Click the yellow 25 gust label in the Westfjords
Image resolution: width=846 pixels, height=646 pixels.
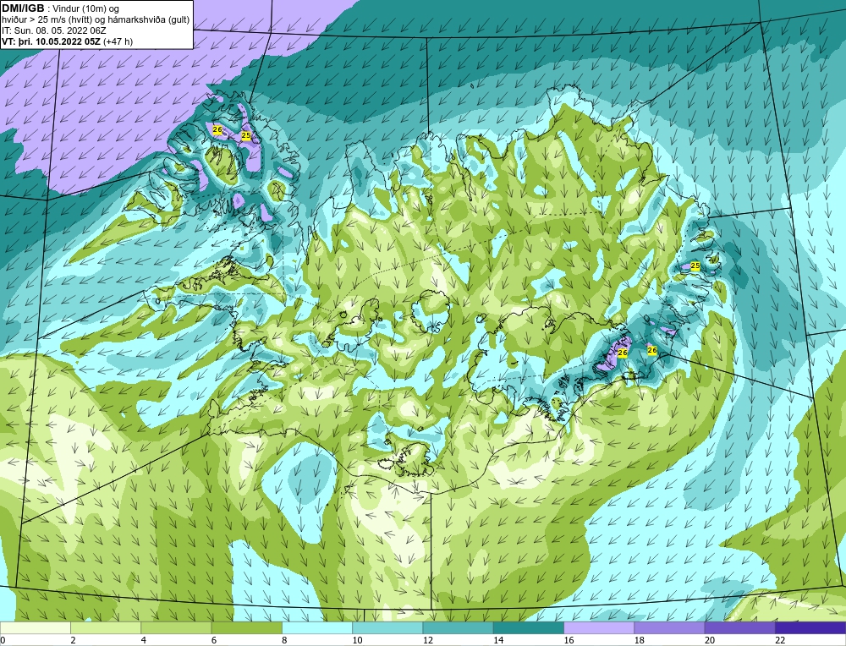[x=246, y=135]
